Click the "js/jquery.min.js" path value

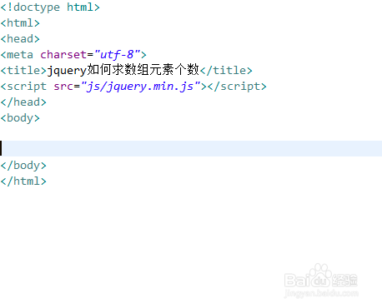[140, 87]
